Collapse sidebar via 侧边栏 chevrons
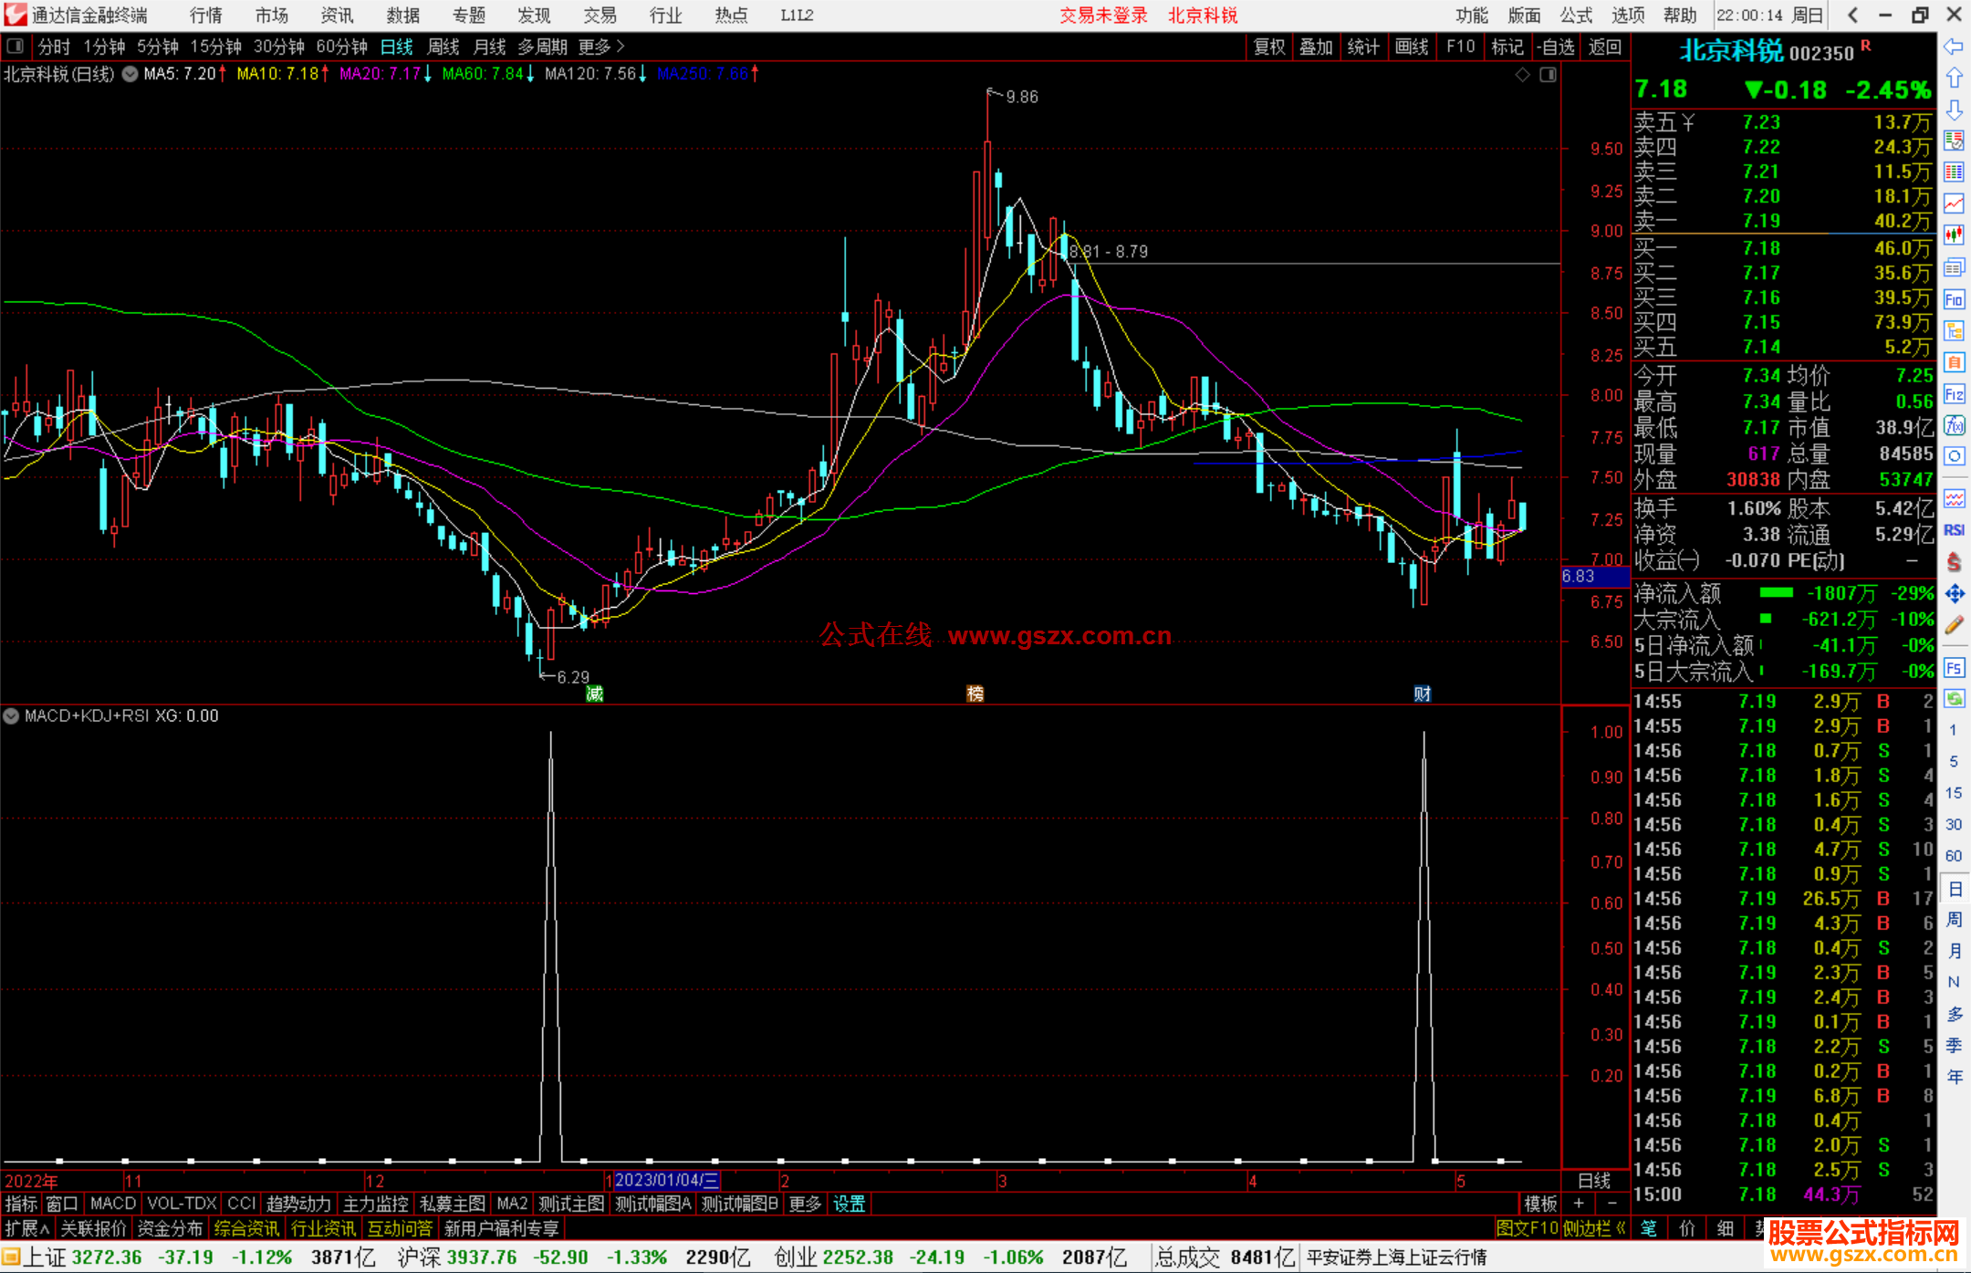 coord(1621,1228)
